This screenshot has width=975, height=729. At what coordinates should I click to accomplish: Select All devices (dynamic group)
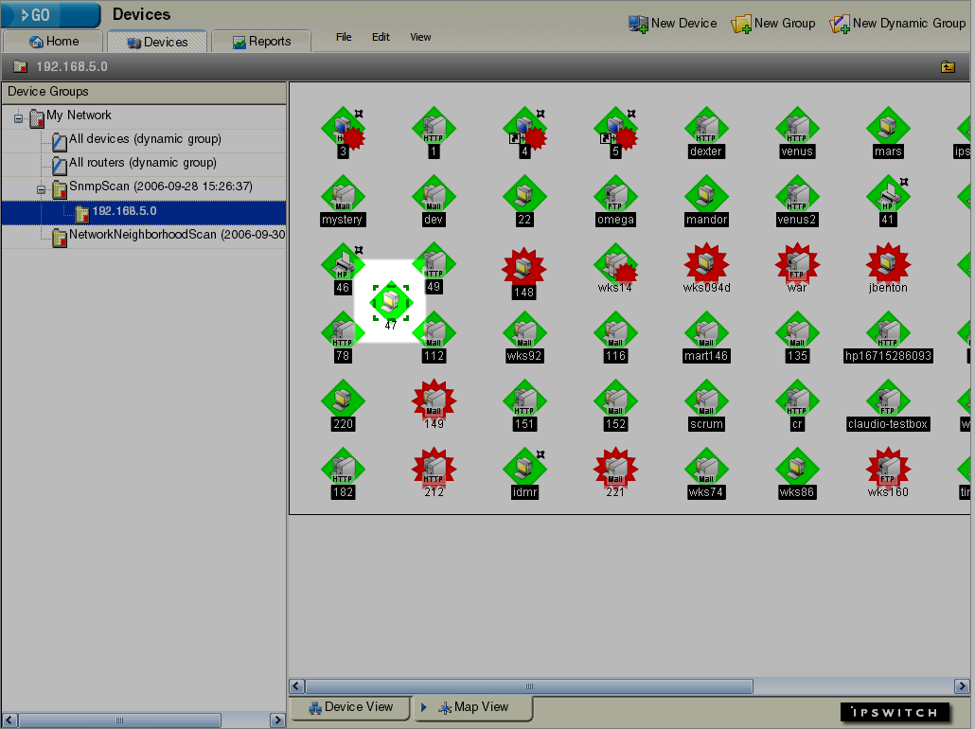[x=145, y=139]
